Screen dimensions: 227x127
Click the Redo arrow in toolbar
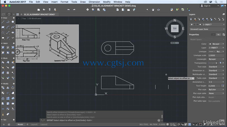point(74,10)
